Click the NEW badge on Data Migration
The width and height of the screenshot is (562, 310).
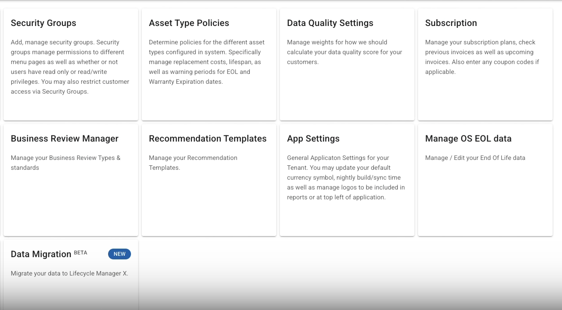[119, 254]
